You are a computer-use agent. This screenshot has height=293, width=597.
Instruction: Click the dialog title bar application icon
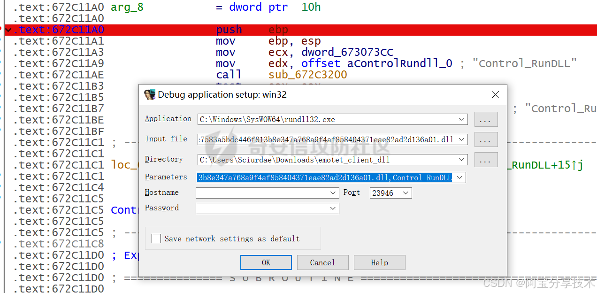(x=149, y=94)
